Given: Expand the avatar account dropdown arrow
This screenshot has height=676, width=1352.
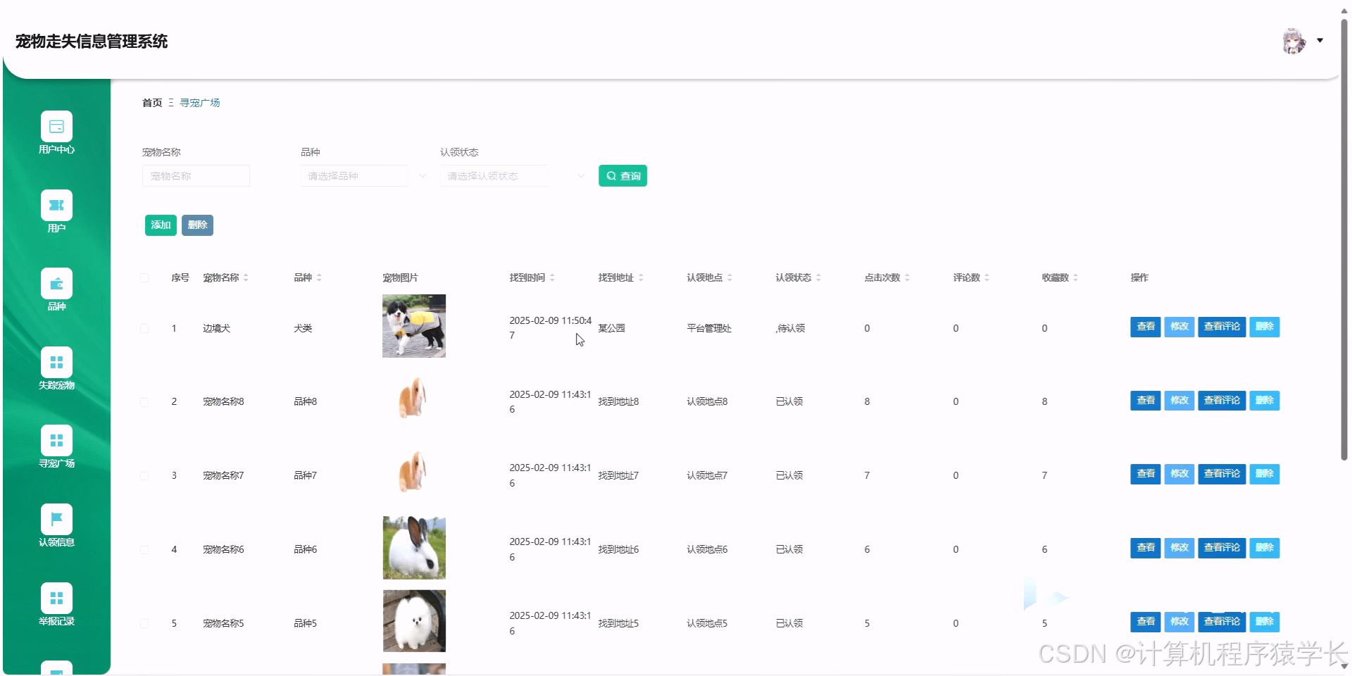Looking at the screenshot, I should pyautogui.click(x=1320, y=40).
